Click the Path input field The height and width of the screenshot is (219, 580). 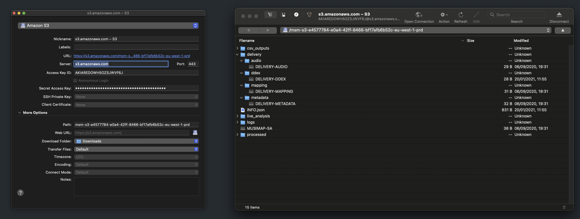[x=136, y=125]
